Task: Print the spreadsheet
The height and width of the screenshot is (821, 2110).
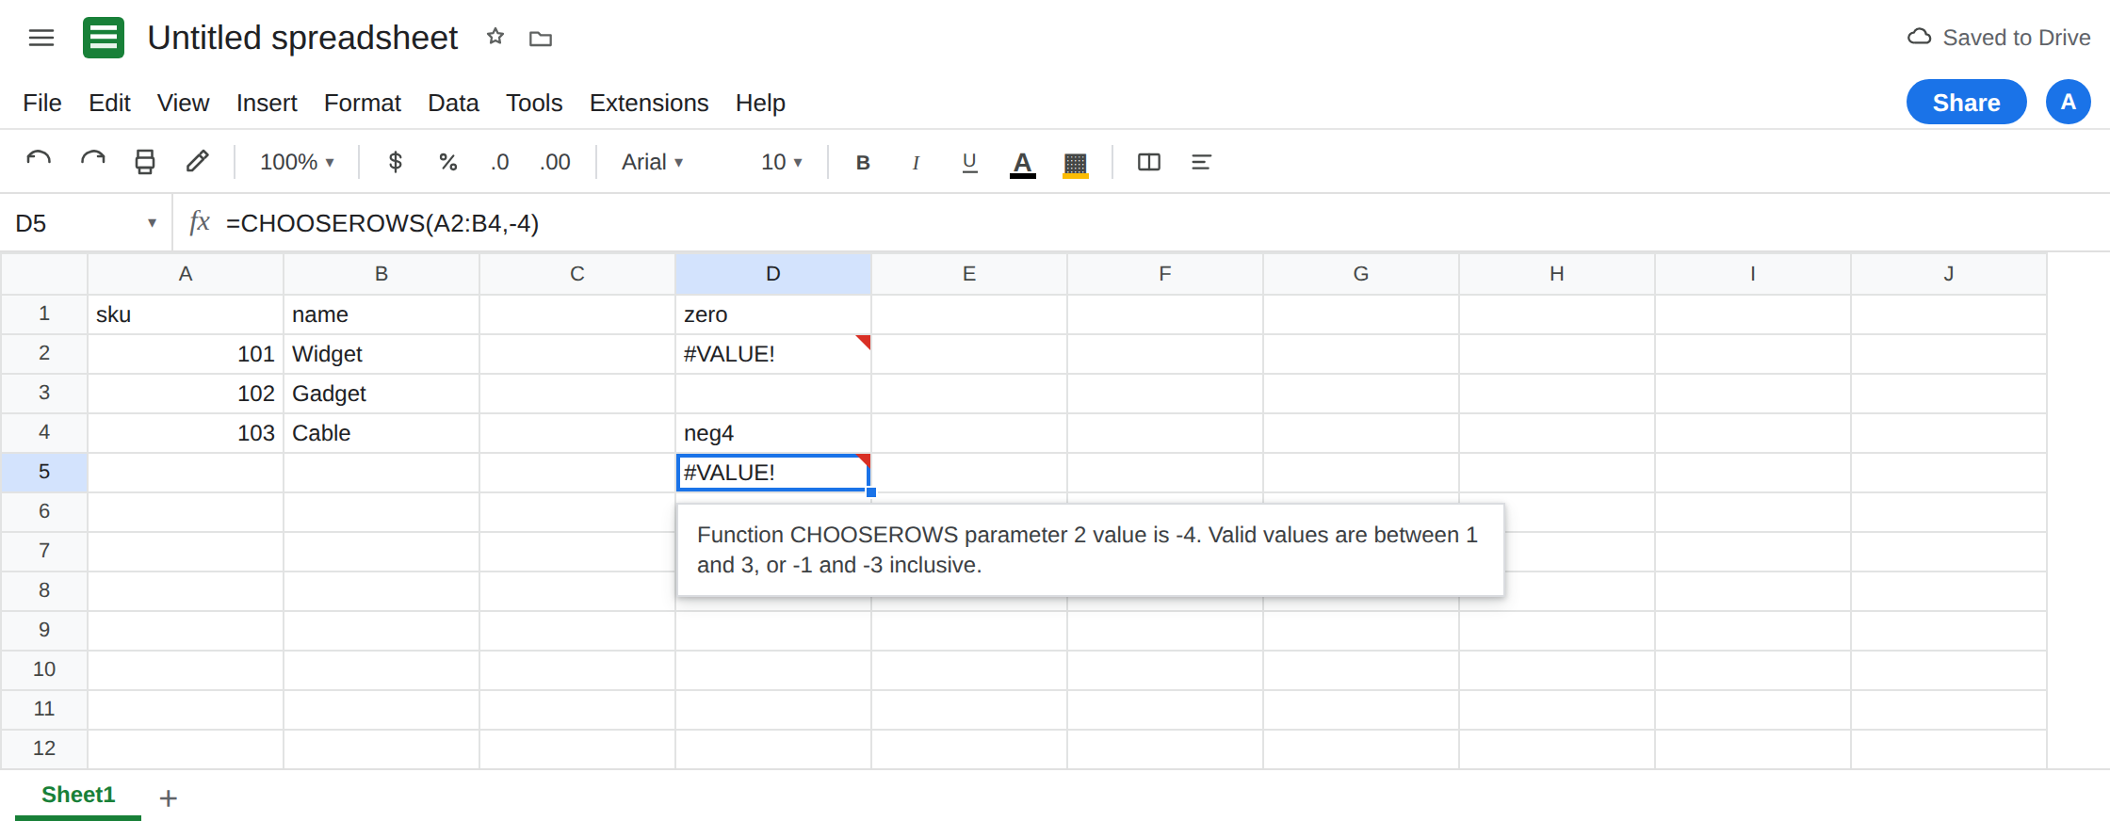Action: click(x=145, y=162)
